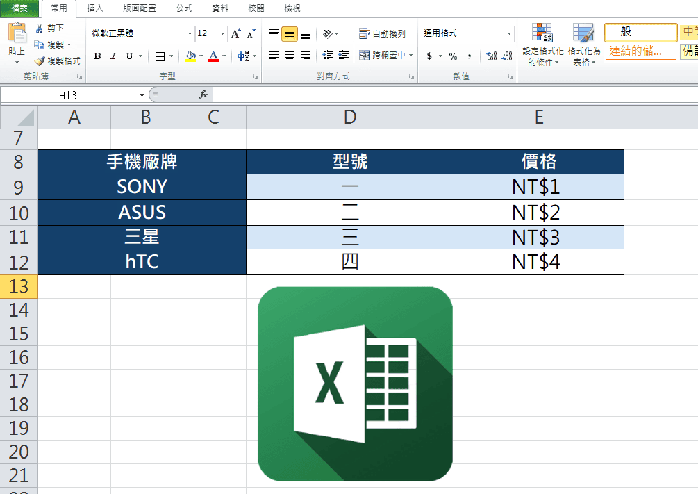The width and height of the screenshot is (698, 494).
Task: Expand the 跨欄置中 merge options arrow
Action: point(410,55)
